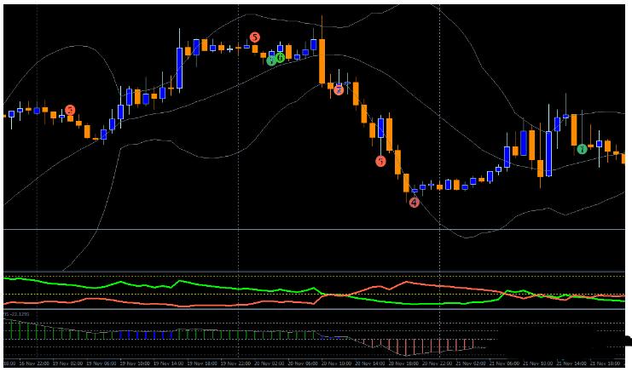Click the '20 Nov 10:00' time label
This screenshot has width=632, height=378.
click(x=336, y=364)
